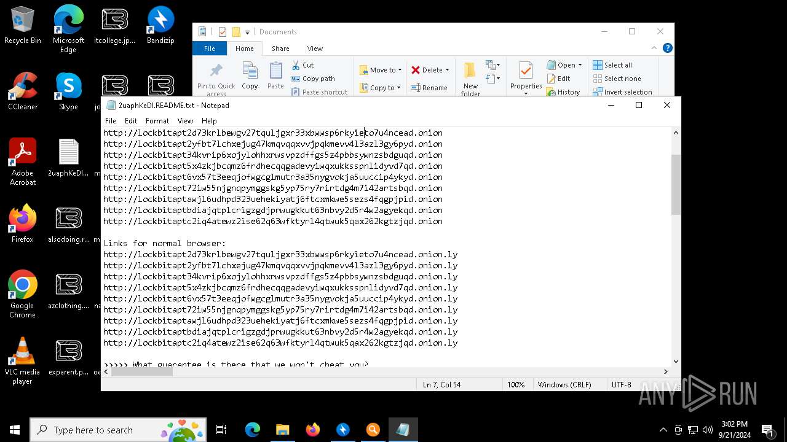Open the Format menu in Notepad
Viewport: 787px width, 442px height.
[x=157, y=121]
